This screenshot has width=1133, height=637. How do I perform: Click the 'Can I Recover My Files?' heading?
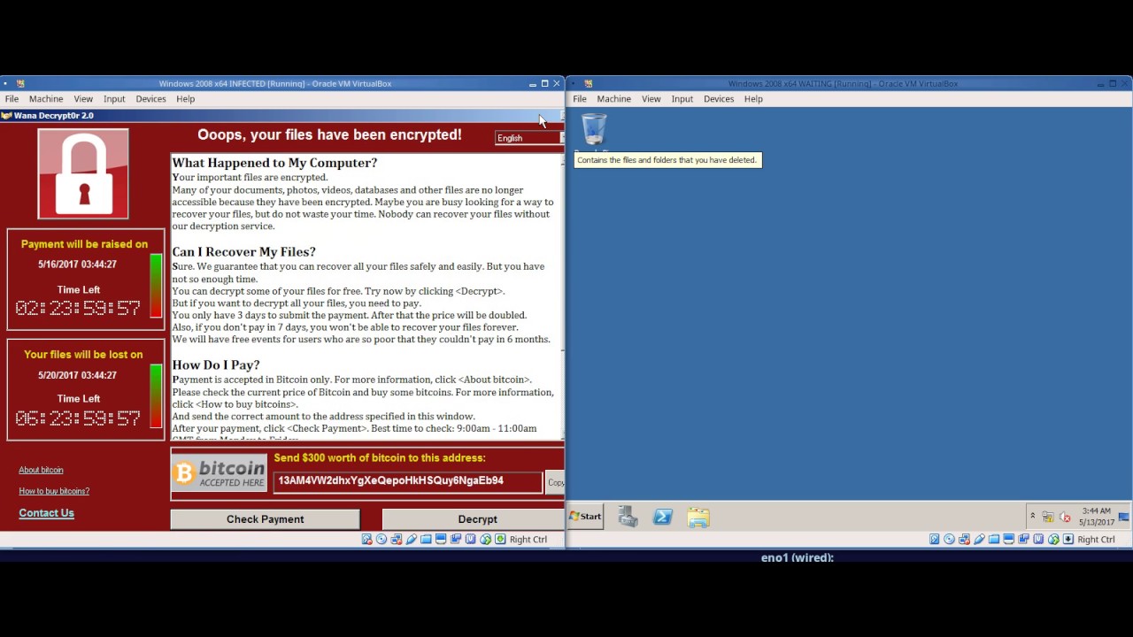click(243, 252)
